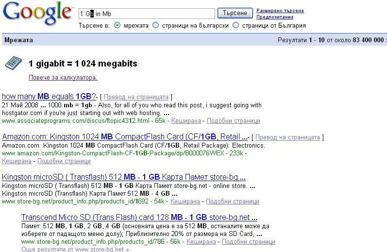387x252 pixels.
Task: Open the Разширено търсене link
Action: pos(280,11)
